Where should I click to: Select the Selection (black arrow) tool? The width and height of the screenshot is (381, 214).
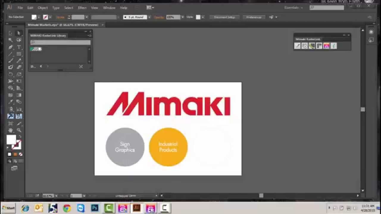[x=10, y=33]
